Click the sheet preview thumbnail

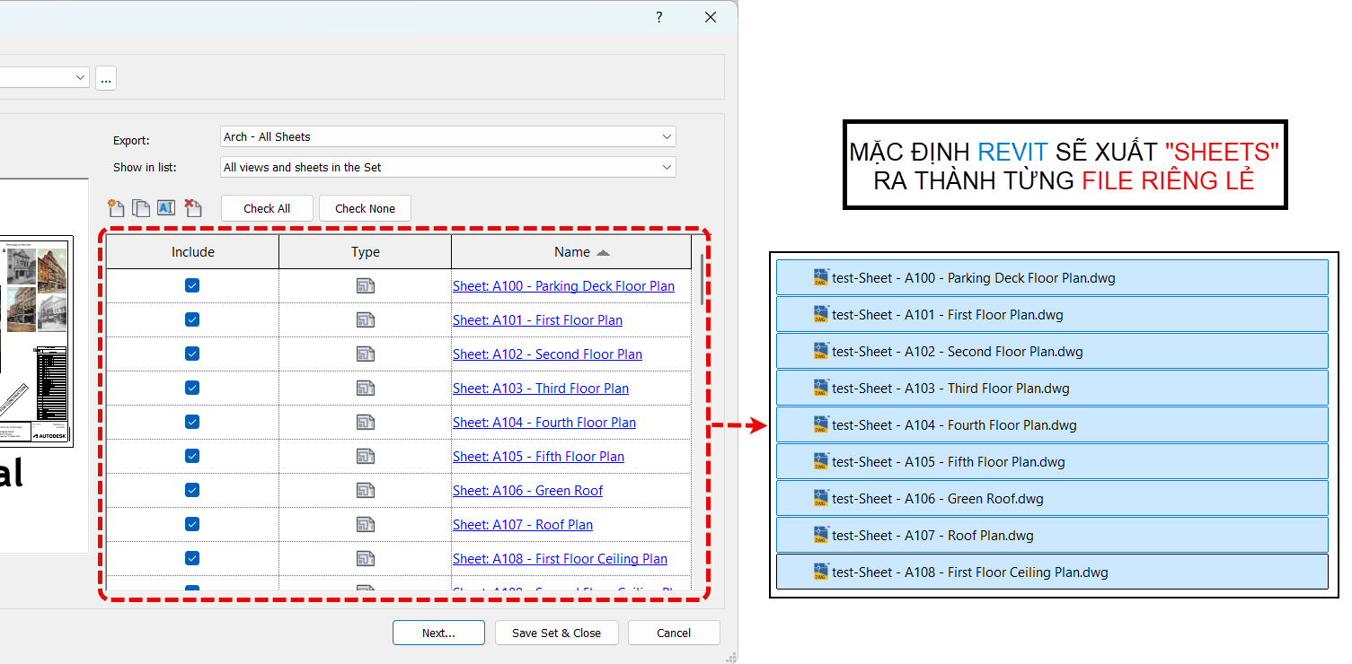(x=36, y=342)
